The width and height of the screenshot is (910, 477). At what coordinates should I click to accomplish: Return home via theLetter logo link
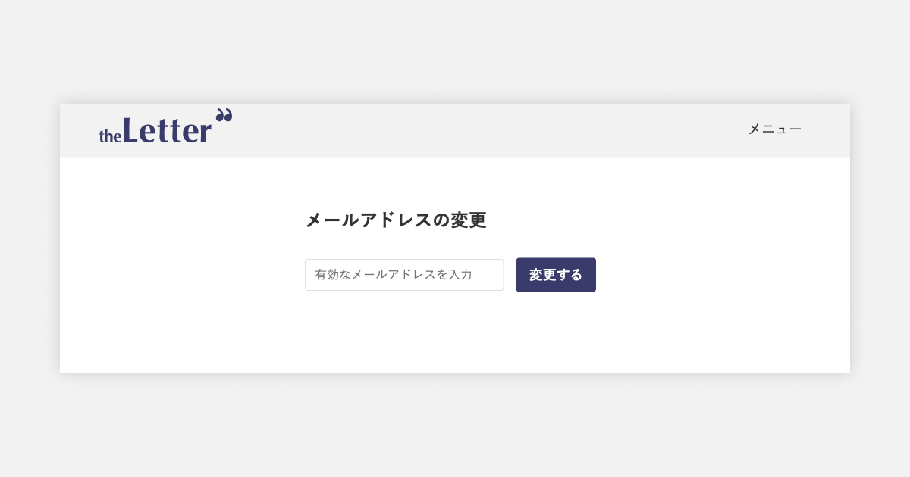(x=165, y=128)
